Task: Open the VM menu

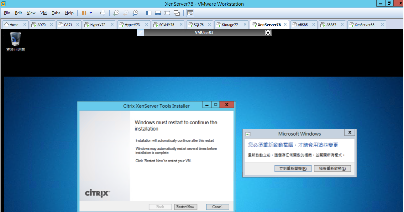Action: [44, 13]
